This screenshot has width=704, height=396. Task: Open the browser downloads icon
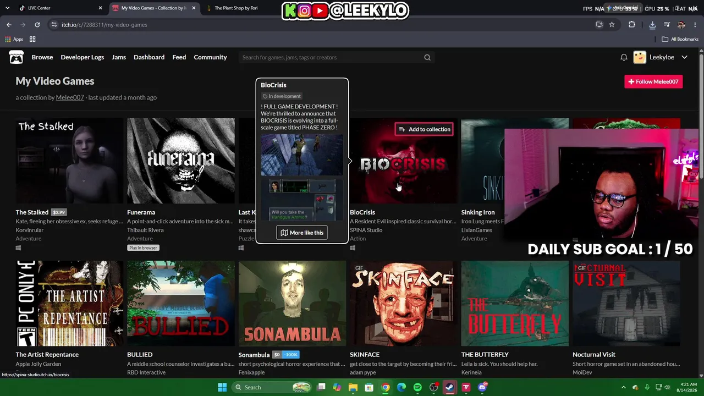tap(652, 25)
